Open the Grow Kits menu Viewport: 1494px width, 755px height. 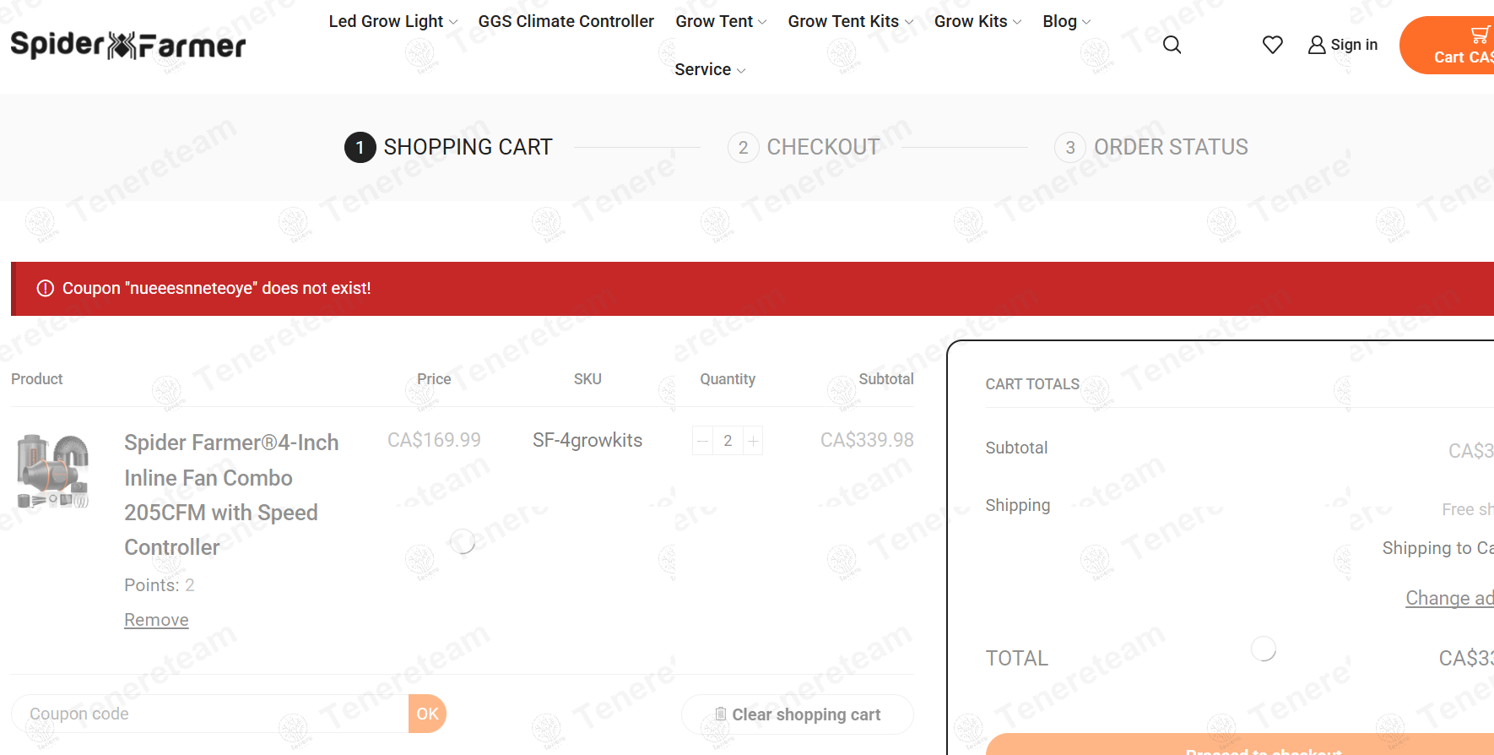point(971,21)
